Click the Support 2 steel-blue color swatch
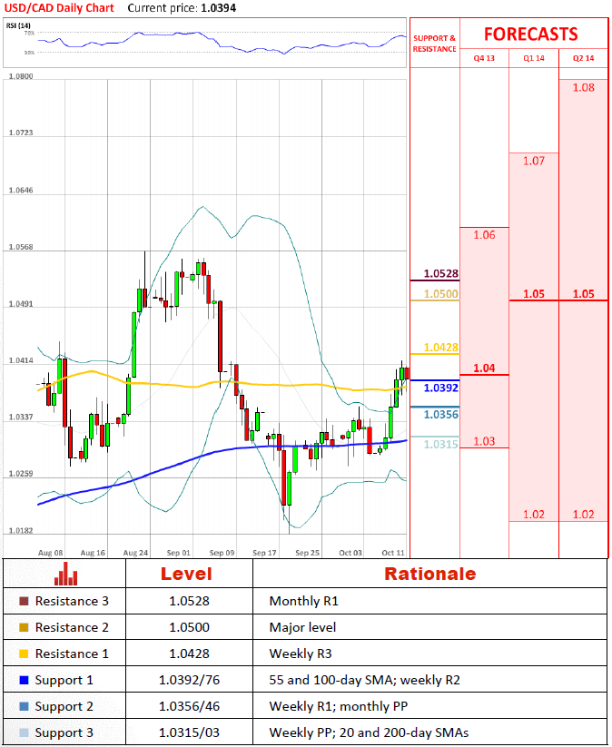The image size is (612, 747). 24,706
